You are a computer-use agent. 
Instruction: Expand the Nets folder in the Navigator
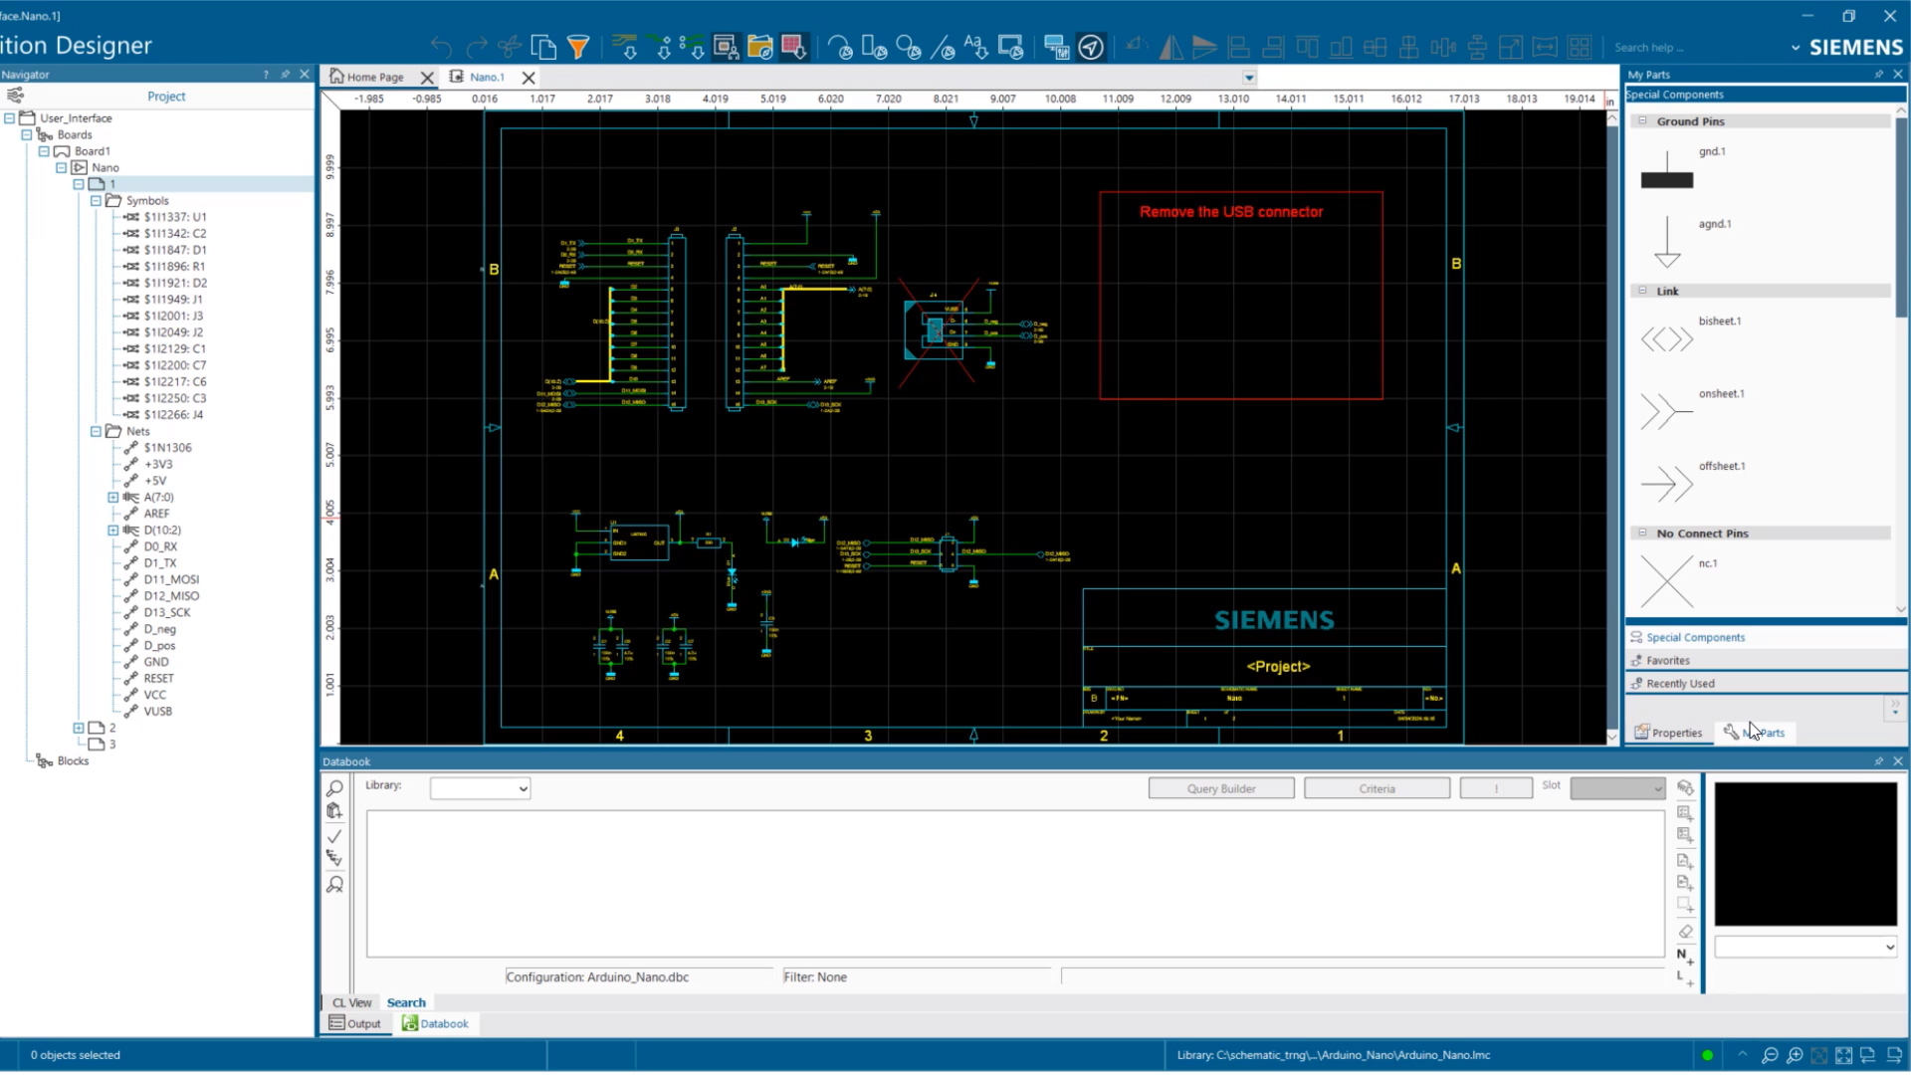click(96, 431)
